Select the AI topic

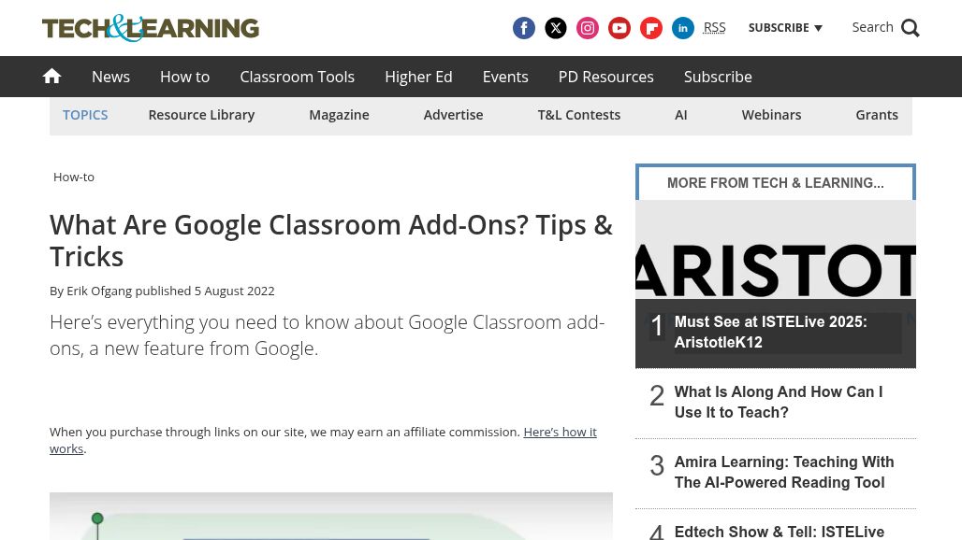pos(680,115)
